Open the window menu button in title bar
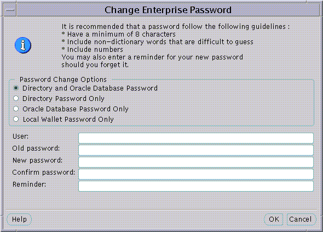This screenshot has width=323, height=232. 10,10
